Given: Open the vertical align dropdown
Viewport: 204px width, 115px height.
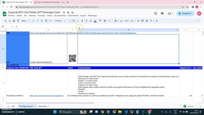Looking at the screenshot, I should point(122,21).
